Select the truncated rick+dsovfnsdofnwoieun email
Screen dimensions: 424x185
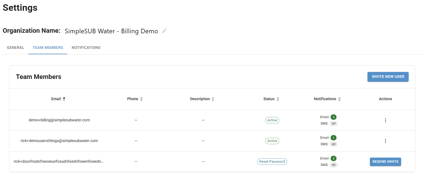tap(59, 161)
